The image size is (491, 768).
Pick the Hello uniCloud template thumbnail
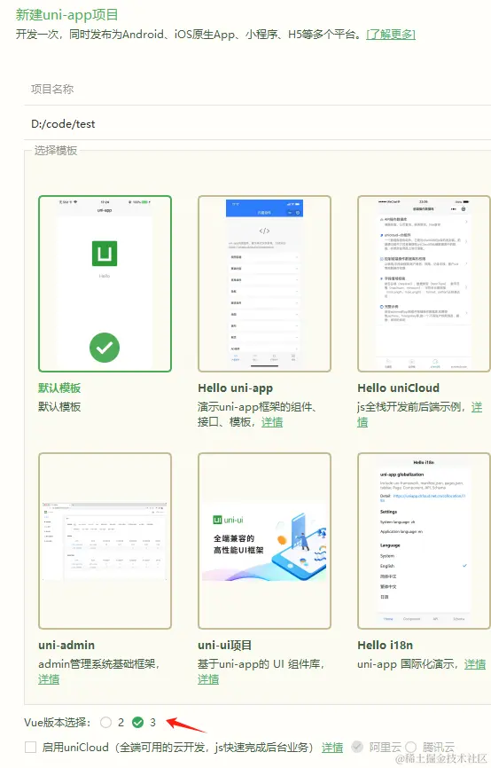[424, 284]
